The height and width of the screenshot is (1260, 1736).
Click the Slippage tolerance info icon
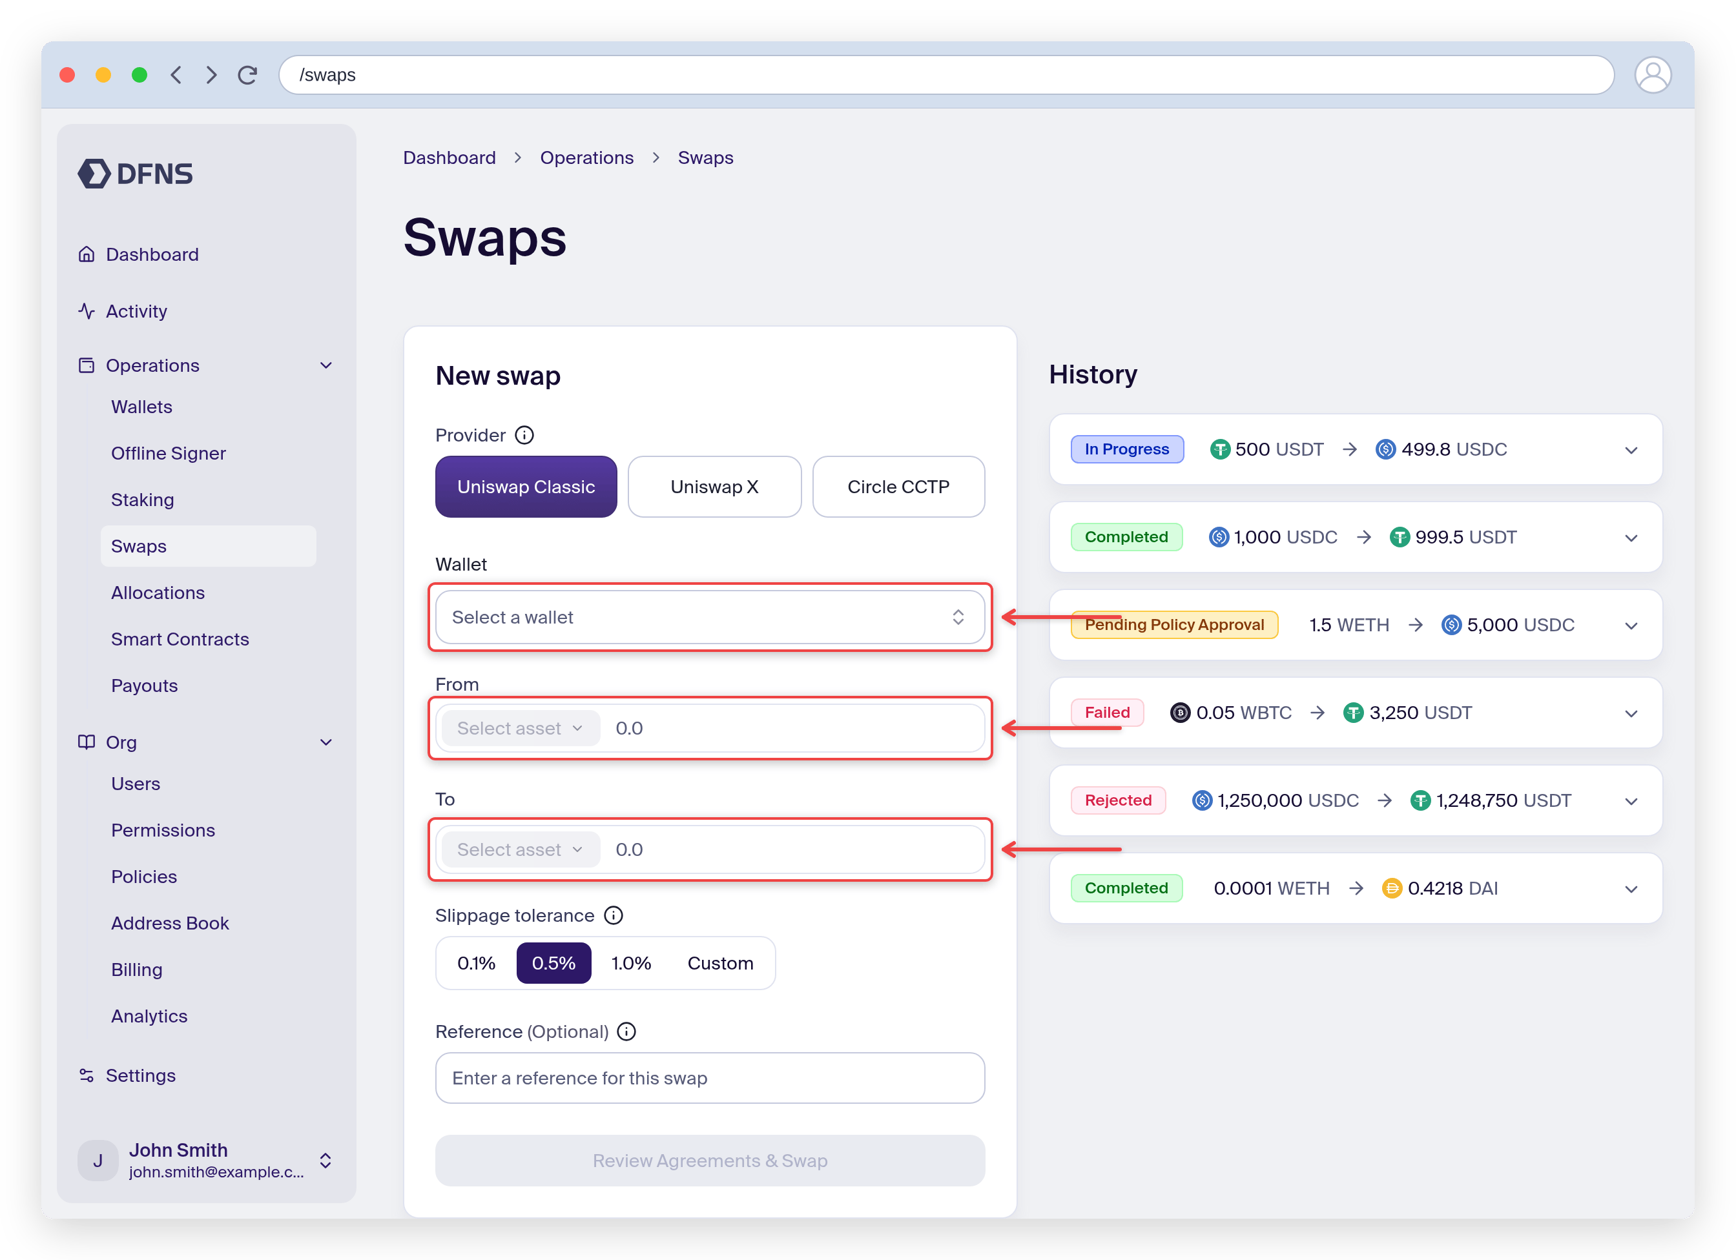click(x=614, y=916)
